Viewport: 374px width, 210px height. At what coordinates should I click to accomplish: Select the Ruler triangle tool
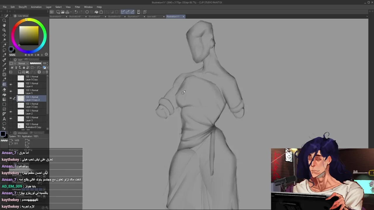4,114
